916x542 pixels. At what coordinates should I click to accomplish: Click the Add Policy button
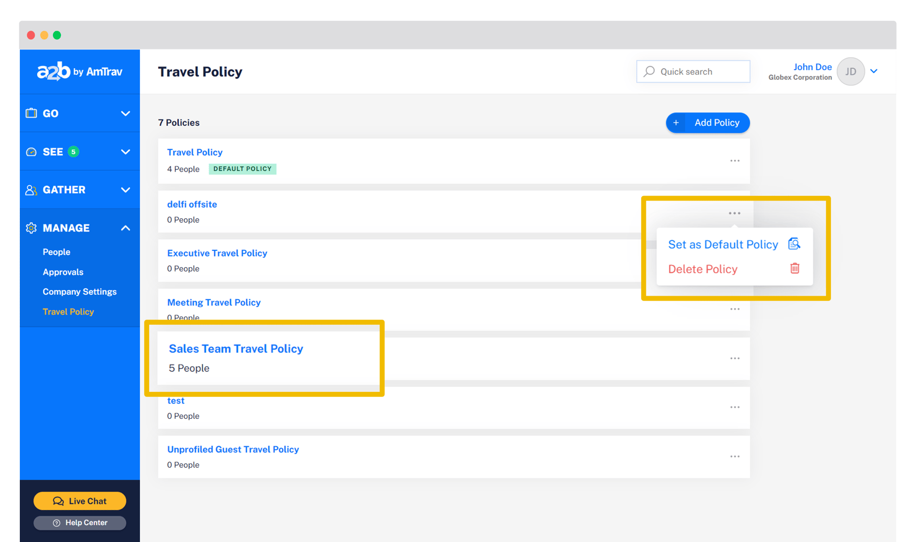coord(707,123)
